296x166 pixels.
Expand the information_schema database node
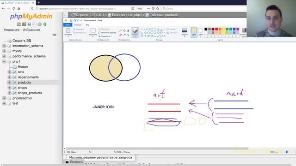pyautogui.click(x=4, y=46)
